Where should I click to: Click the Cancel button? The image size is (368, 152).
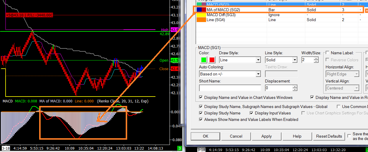click(236, 136)
